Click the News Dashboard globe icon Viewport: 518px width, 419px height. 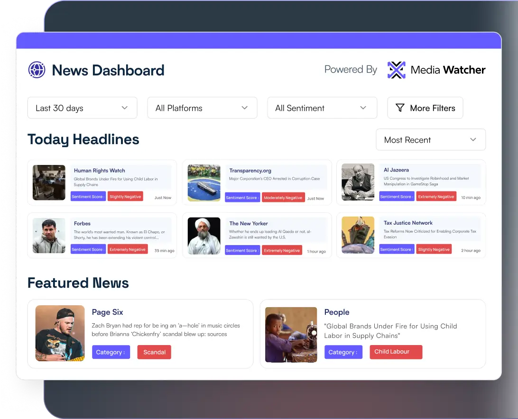[x=37, y=70]
